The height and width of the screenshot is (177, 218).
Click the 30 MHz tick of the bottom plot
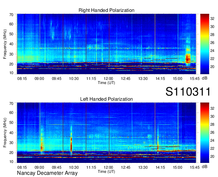pyautogui.click(x=12, y=143)
